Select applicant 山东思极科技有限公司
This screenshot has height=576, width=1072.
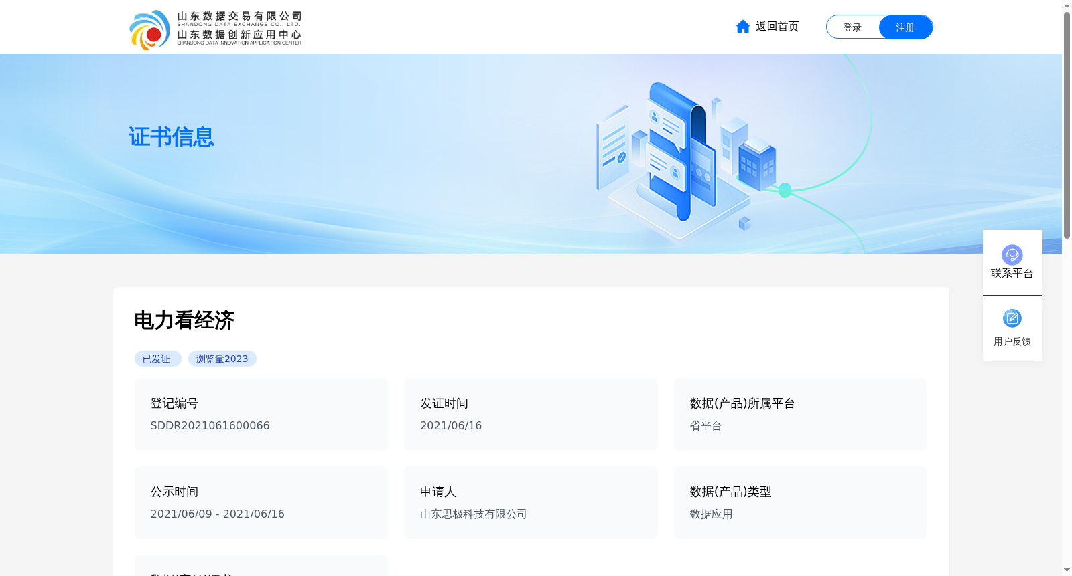coord(474,514)
